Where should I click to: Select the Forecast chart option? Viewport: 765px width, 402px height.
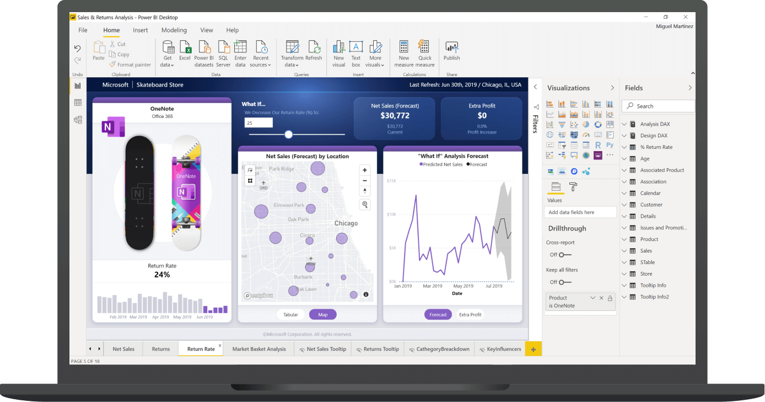pos(438,315)
